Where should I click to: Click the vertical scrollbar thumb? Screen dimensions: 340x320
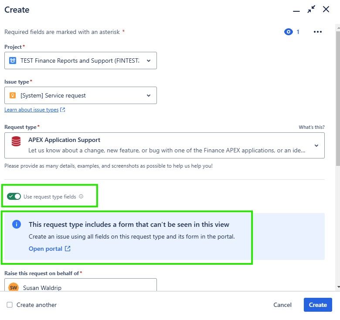(x=338, y=99)
